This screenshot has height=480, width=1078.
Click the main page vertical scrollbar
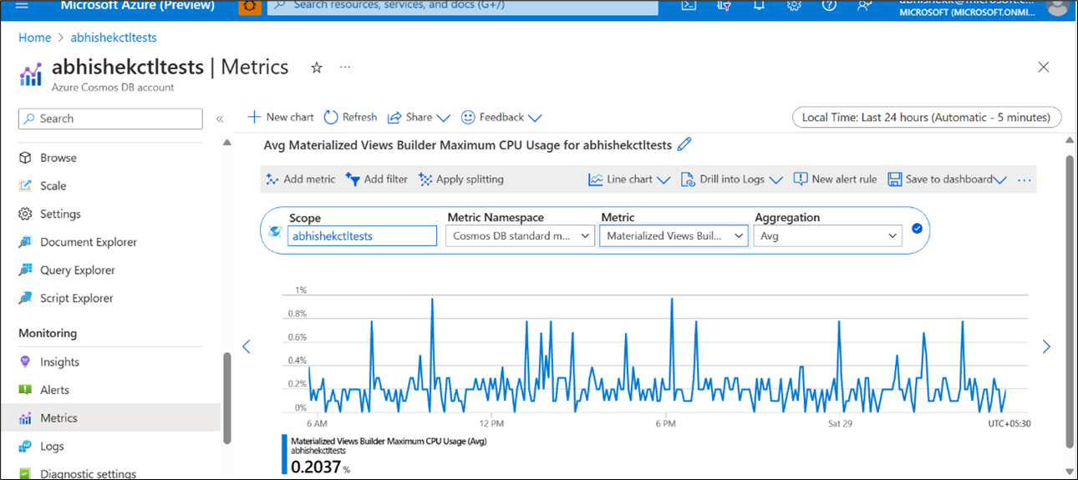(1070, 301)
